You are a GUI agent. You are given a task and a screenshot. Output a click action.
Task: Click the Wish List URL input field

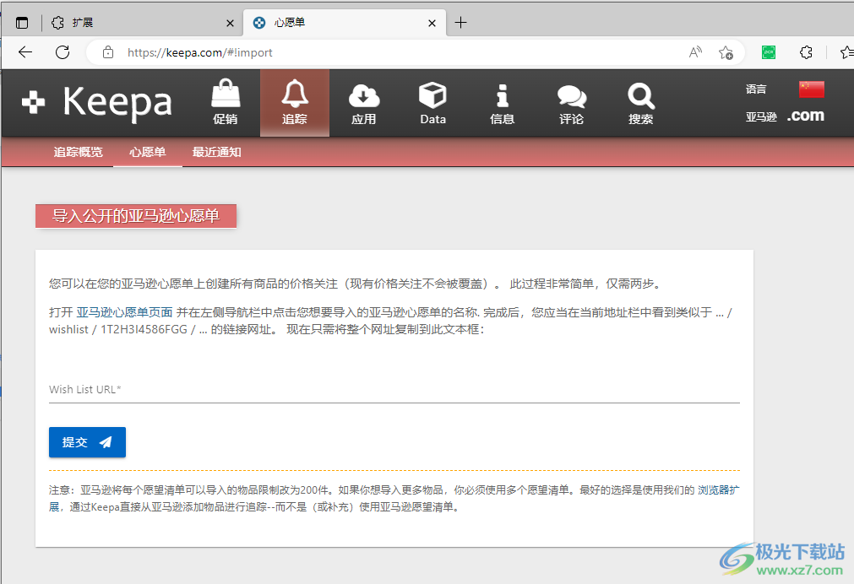pyautogui.click(x=394, y=389)
